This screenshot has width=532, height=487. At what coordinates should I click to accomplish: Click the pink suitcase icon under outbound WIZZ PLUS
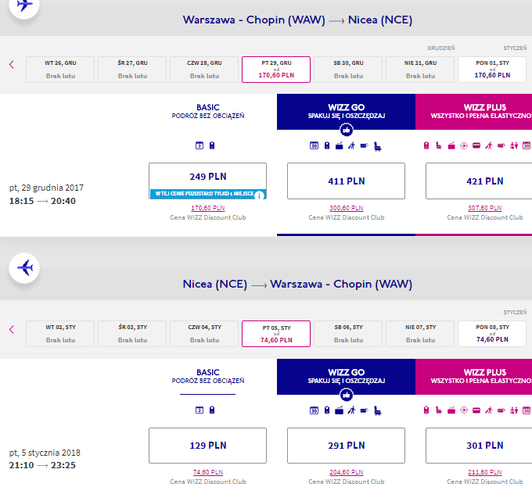click(451, 146)
